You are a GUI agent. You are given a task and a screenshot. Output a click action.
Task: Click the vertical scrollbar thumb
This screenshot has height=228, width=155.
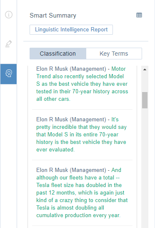point(145,100)
